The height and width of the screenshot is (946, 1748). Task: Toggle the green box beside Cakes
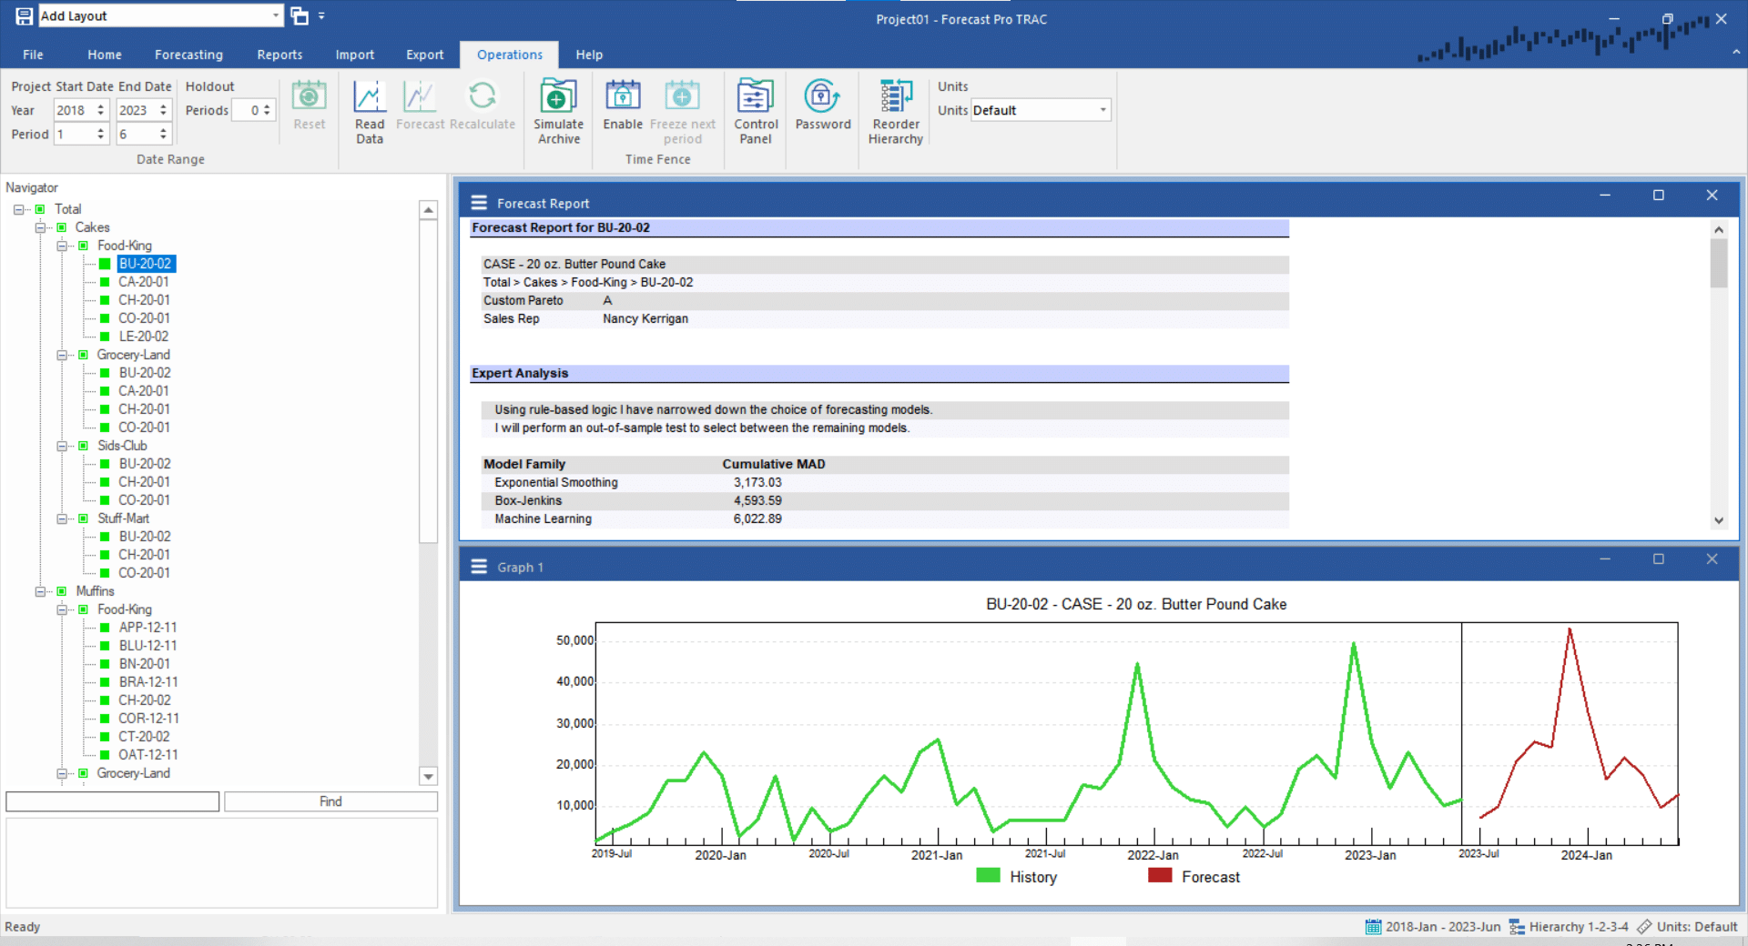click(62, 227)
